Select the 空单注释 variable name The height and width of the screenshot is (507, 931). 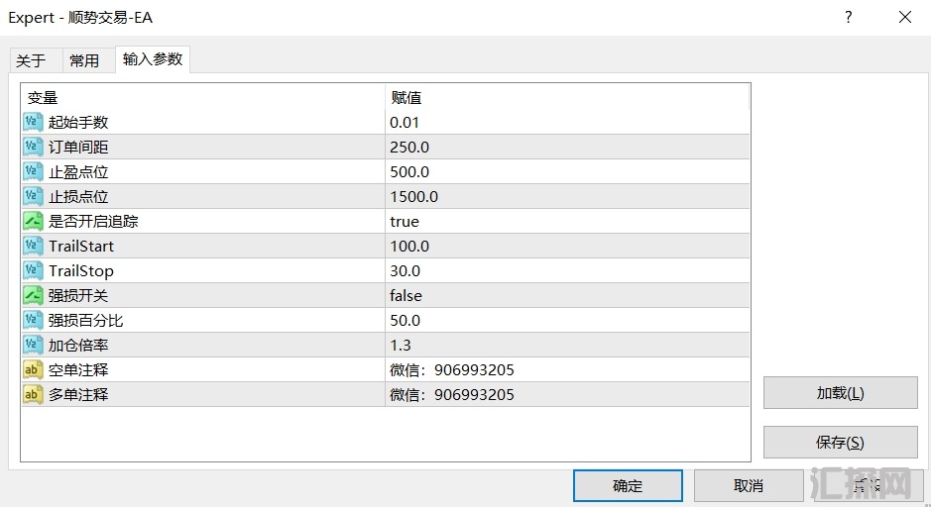tap(78, 370)
